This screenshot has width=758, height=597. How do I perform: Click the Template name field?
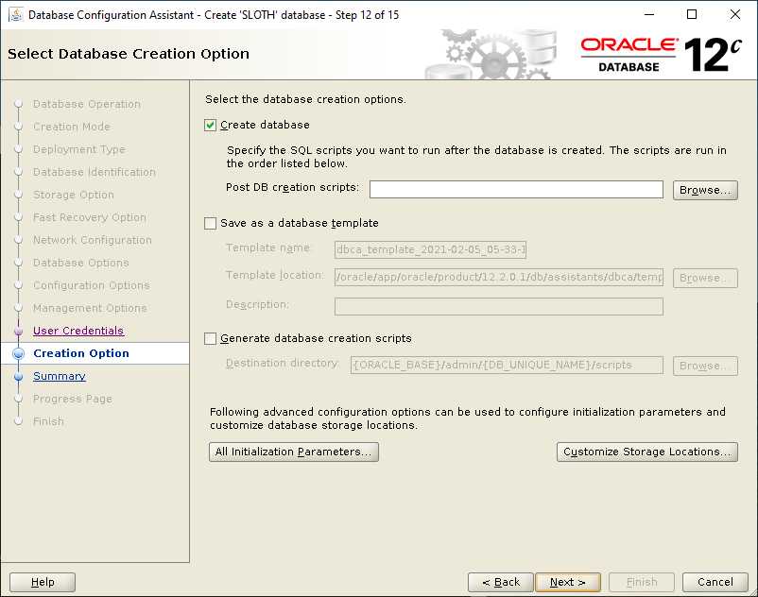(x=430, y=249)
